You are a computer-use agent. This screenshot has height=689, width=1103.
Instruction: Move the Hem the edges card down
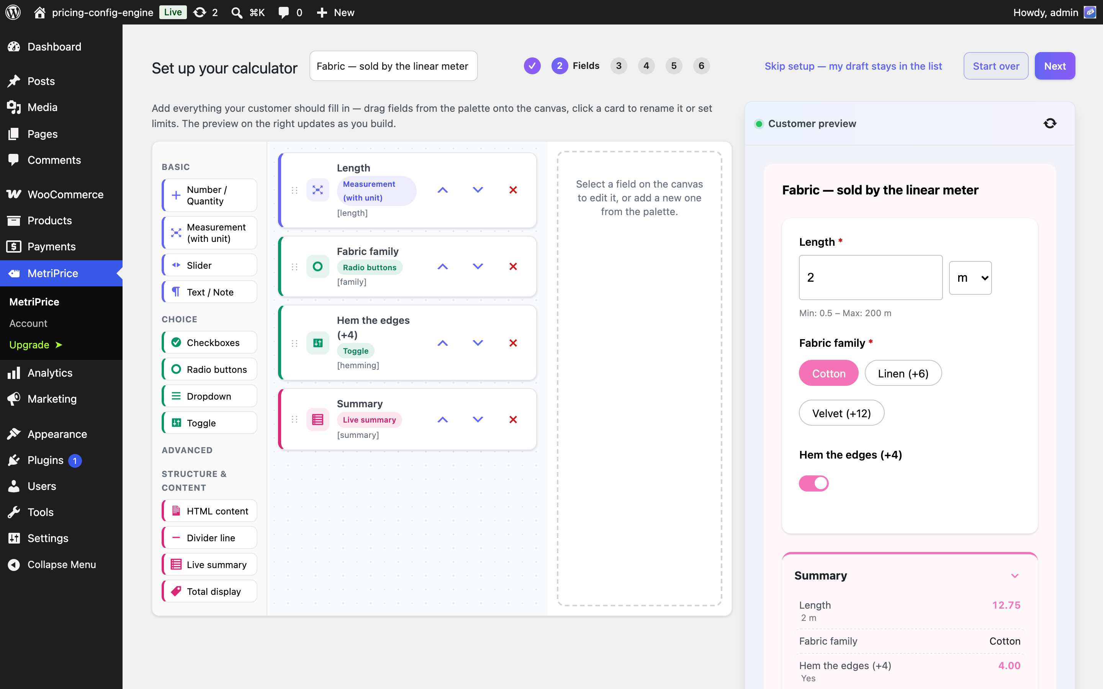(x=478, y=343)
